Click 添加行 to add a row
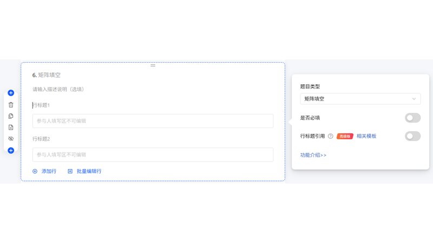This screenshot has width=433, height=243. (x=44, y=171)
